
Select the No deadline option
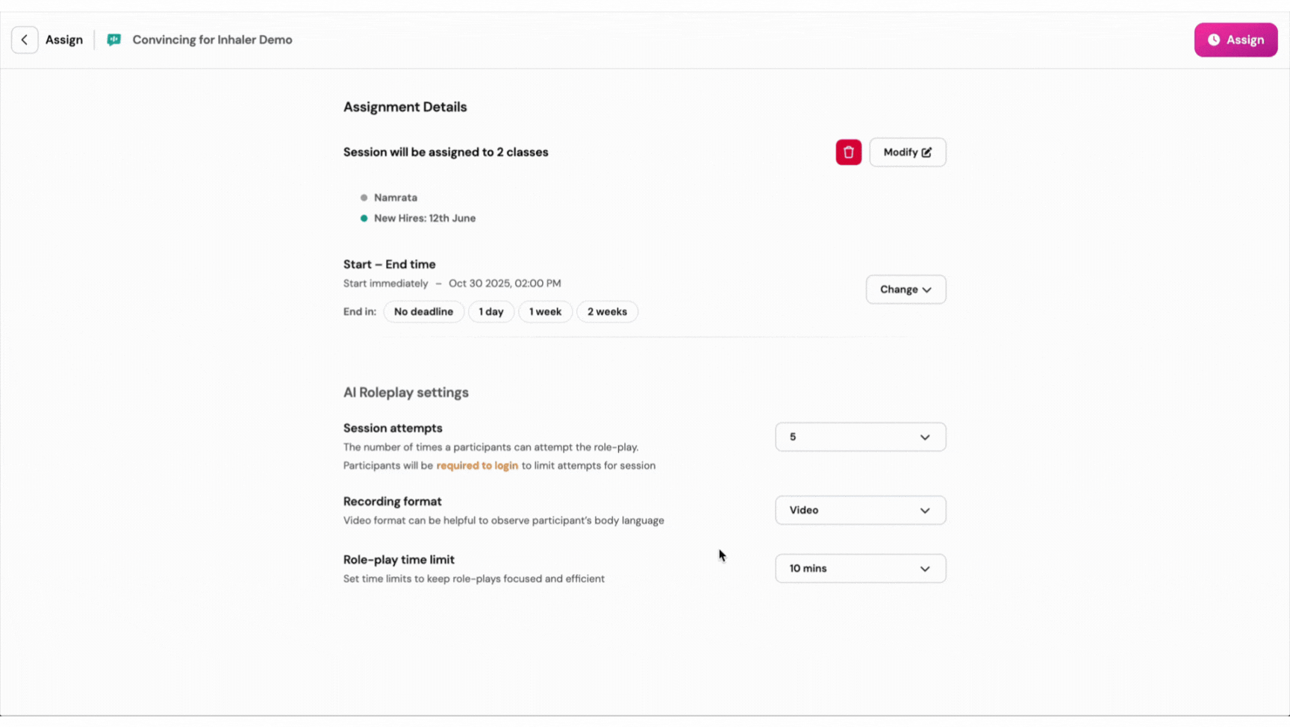(423, 312)
